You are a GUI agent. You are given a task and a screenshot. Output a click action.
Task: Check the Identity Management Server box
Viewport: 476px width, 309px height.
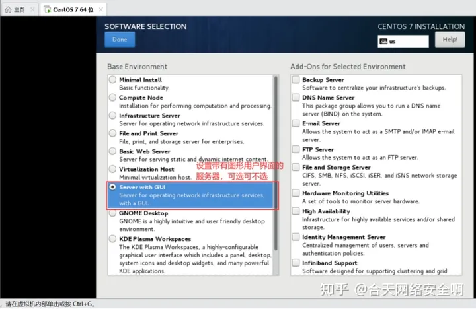tap(296, 237)
